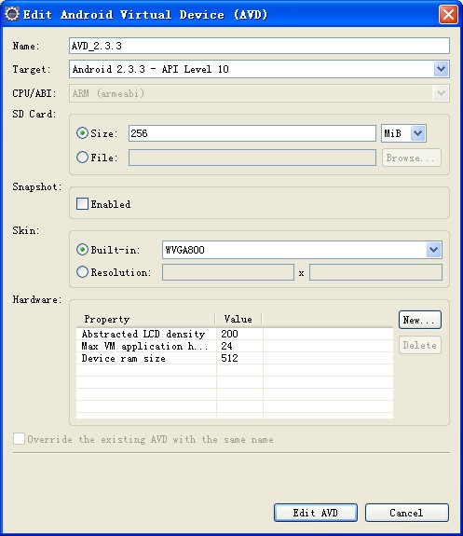Click the value 512 cell
Screen dimensions: 463x536
tap(239, 358)
